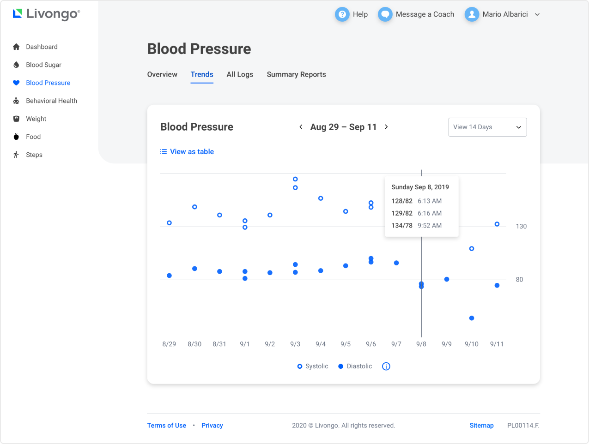This screenshot has height=444, width=589.
Task: Click the Message a Coach chat icon
Action: [385, 14]
